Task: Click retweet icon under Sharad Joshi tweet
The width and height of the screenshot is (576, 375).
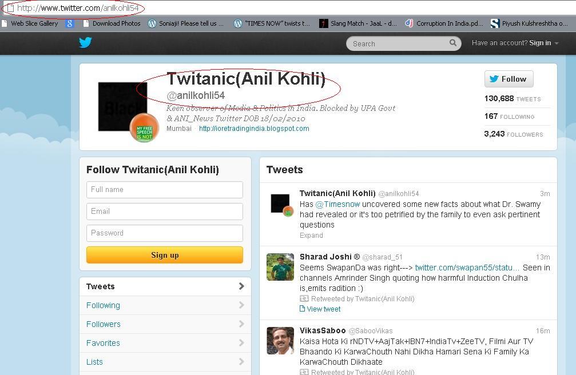Action: 304,298
